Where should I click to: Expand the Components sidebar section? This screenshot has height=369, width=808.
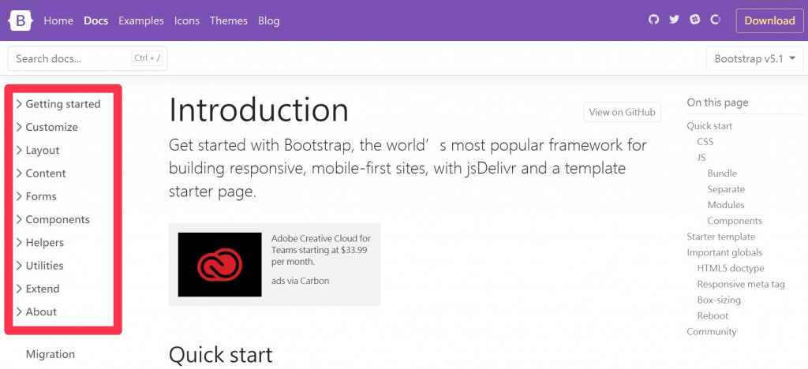point(53,219)
